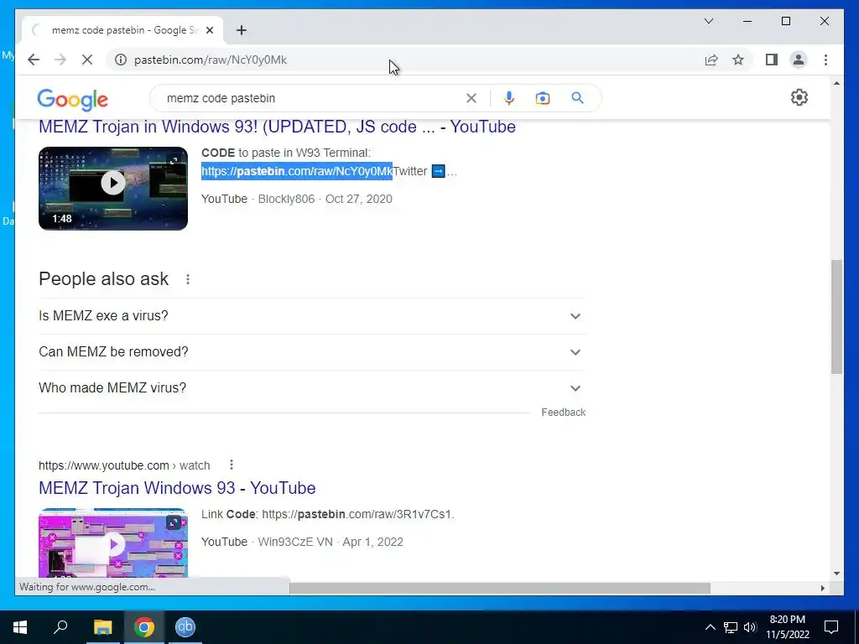Screen dimensions: 859x644
Task: Open the tab search dropdown arrow
Action: point(709,21)
